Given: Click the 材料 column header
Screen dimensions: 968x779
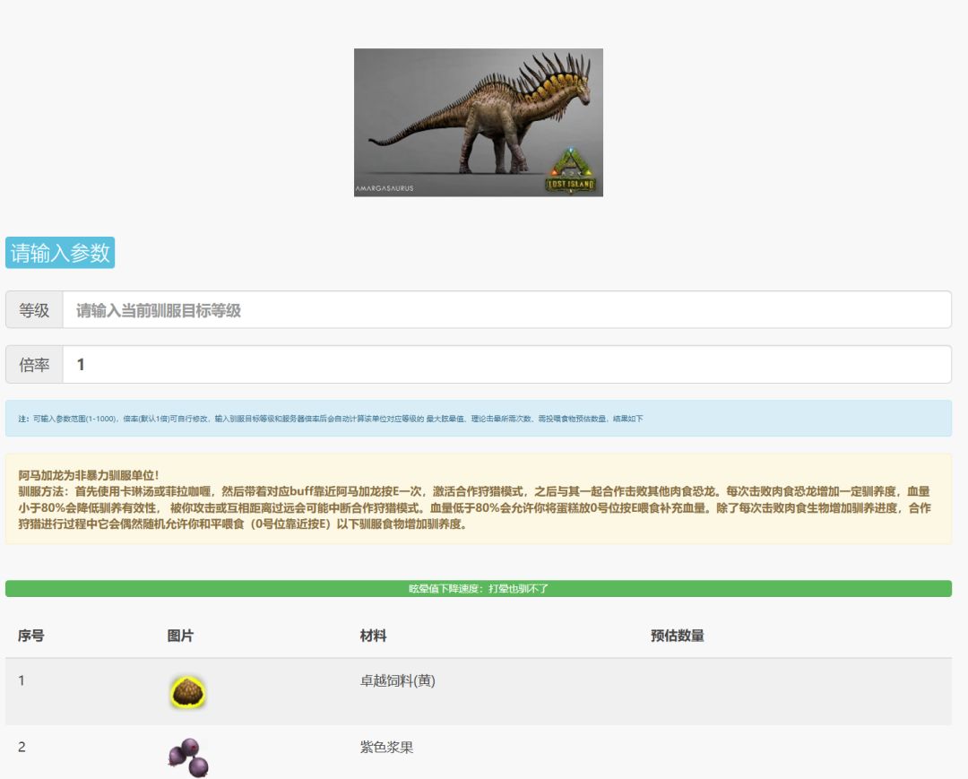Looking at the screenshot, I should pyautogui.click(x=373, y=636).
